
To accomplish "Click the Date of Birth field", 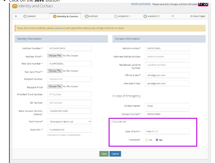I will pos(167,132).
